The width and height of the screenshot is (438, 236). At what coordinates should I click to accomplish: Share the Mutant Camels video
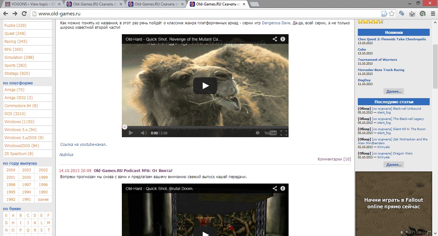[275, 39]
